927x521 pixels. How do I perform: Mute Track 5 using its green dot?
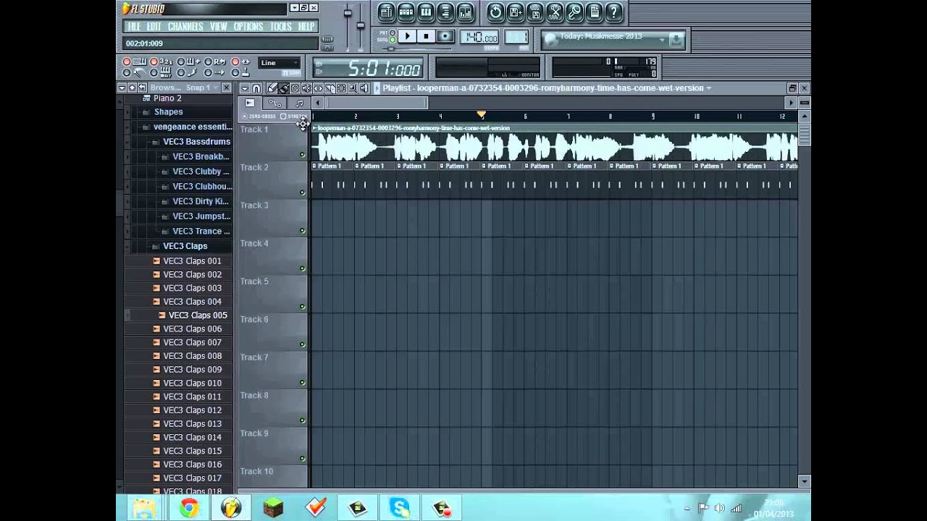303,307
